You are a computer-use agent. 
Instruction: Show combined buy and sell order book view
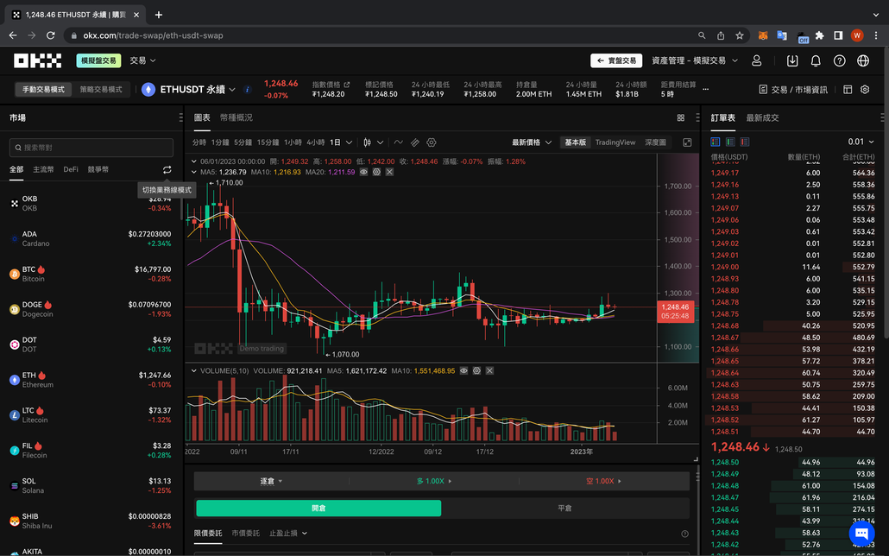(x=716, y=142)
